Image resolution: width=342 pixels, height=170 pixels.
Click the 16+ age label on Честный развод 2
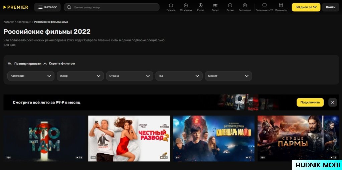coord(93,157)
